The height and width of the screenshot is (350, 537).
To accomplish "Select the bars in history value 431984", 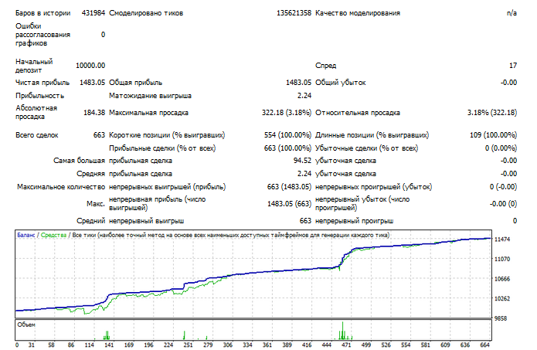I will pos(93,13).
